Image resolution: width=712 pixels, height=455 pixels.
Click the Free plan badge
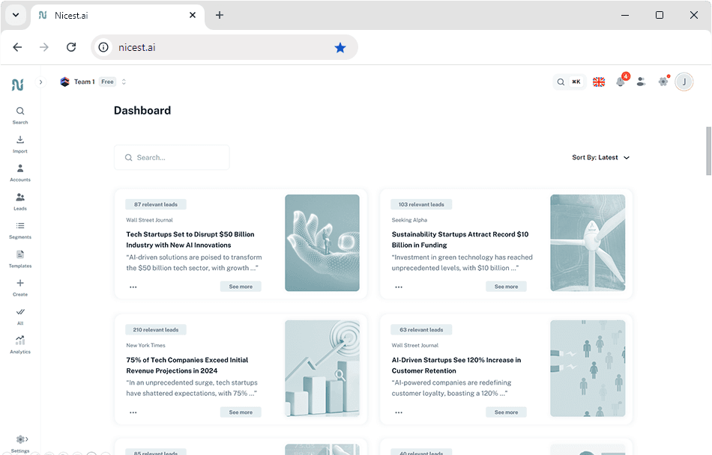tap(108, 82)
